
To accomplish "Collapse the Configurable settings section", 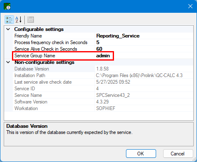I will pyautogui.click(x=8, y=29).
